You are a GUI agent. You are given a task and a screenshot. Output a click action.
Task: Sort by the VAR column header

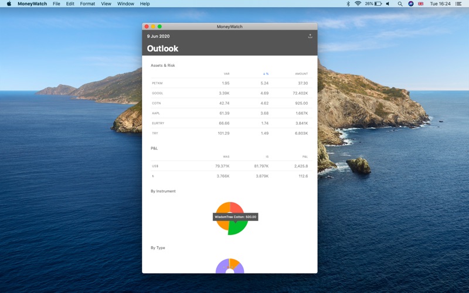click(x=226, y=74)
